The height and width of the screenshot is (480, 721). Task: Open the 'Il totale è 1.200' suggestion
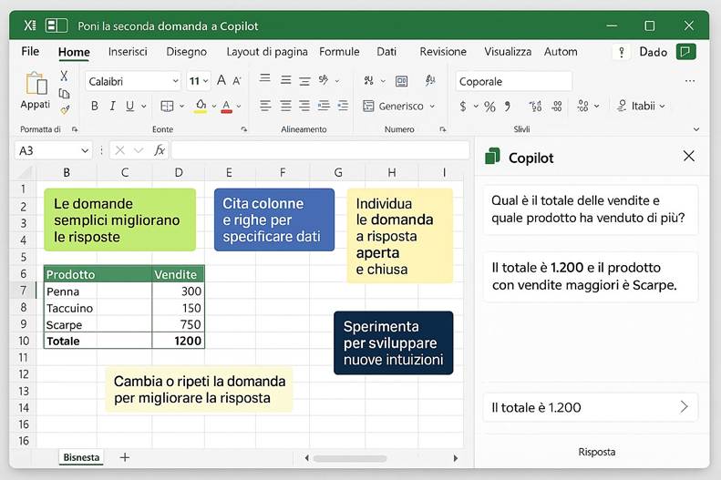click(591, 407)
